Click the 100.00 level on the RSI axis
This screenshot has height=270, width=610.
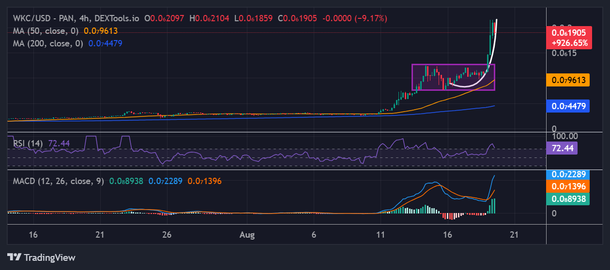(565, 137)
